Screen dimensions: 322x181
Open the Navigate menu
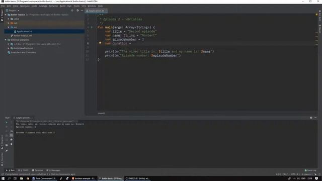click(25, 6)
